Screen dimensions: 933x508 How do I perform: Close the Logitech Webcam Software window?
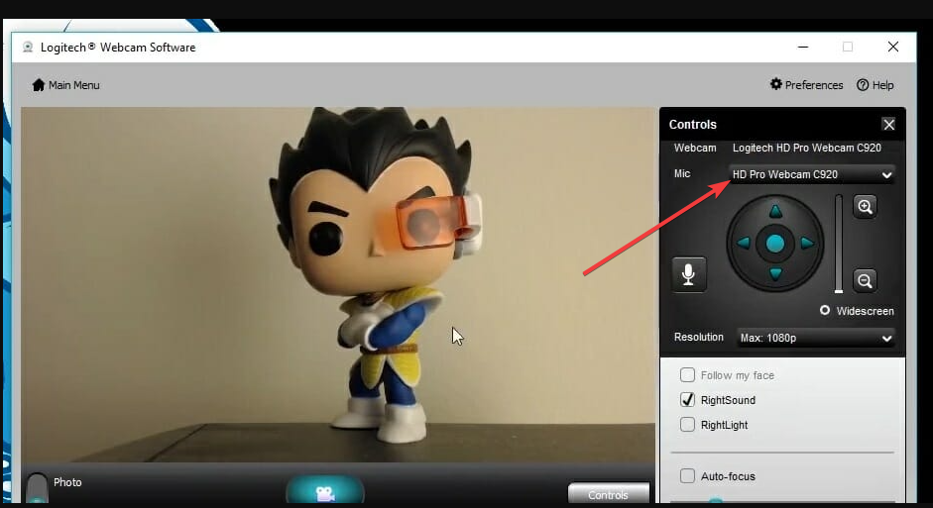(893, 47)
